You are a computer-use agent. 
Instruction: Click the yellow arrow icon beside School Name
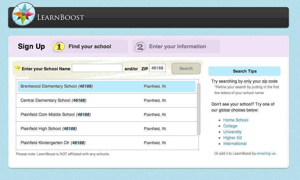coord(18,68)
